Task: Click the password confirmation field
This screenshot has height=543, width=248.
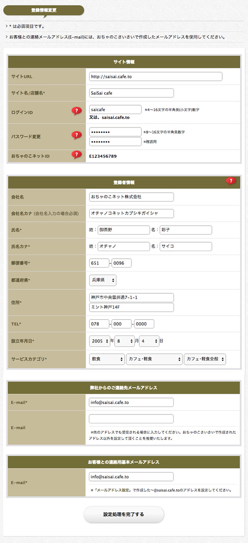Action: 115,141
